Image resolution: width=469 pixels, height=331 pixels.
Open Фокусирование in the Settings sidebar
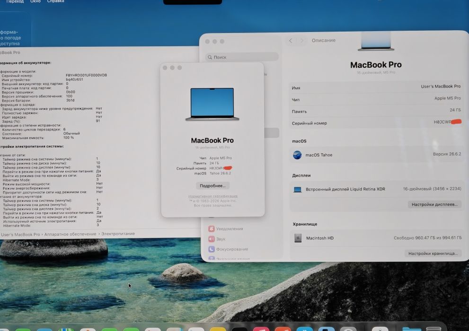(228, 249)
